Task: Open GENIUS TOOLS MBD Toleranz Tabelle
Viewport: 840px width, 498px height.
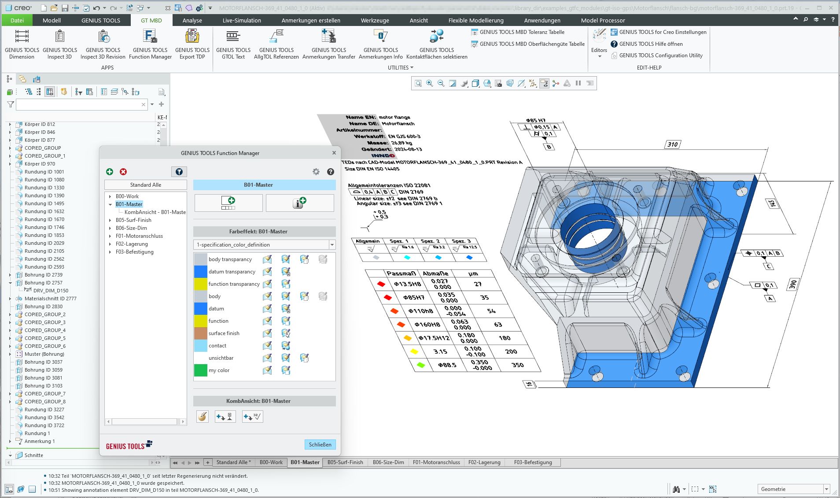Action: pyautogui.click(x=518, y=32)
